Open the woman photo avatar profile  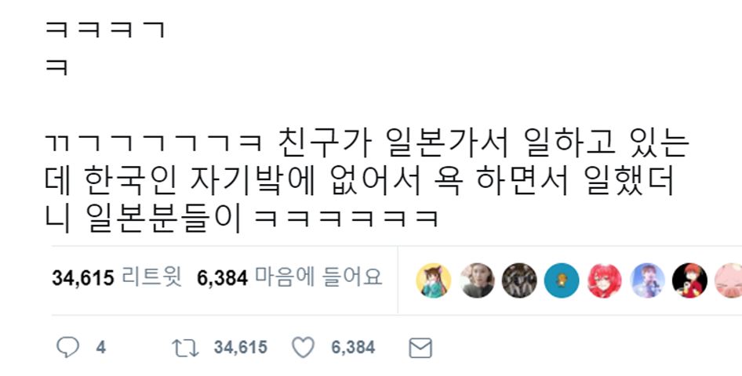[477, 280]
